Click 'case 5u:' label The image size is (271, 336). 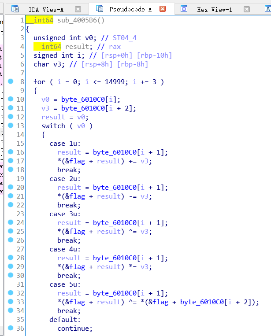coord(65,284)
